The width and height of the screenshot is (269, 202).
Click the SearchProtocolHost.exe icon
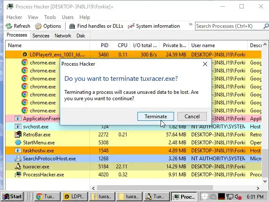pyautogui.click(x=18, y=159)
